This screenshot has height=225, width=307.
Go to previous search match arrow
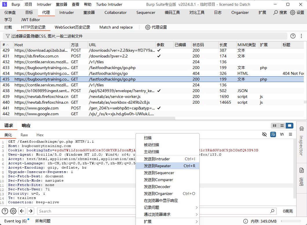click(x=22, y=211)
